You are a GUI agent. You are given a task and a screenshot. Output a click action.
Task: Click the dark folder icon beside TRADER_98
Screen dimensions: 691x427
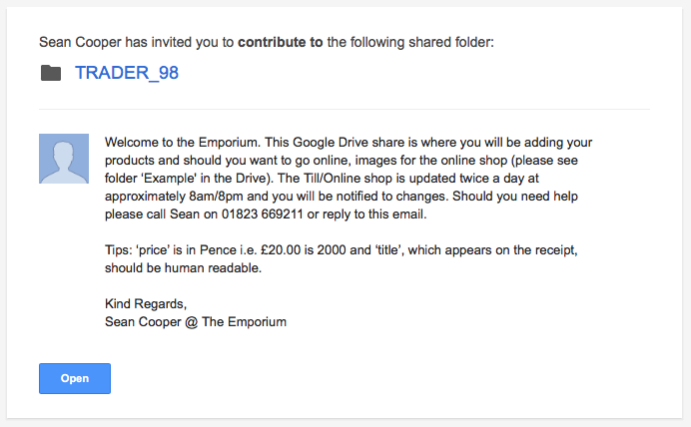[x=51, y=73]
